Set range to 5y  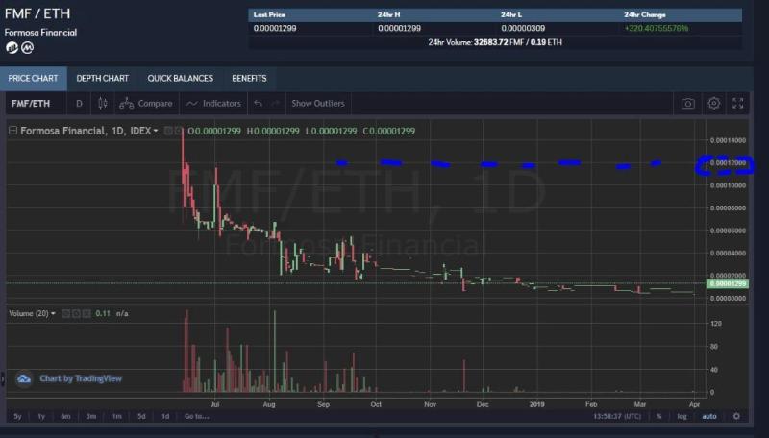(17, 416)
